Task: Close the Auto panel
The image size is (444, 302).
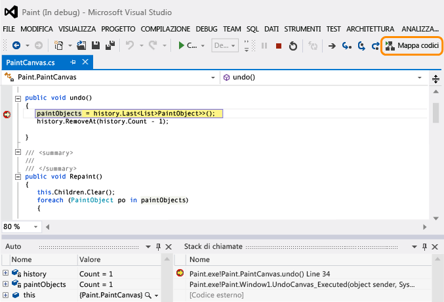Action: click(x=169, y=247)
